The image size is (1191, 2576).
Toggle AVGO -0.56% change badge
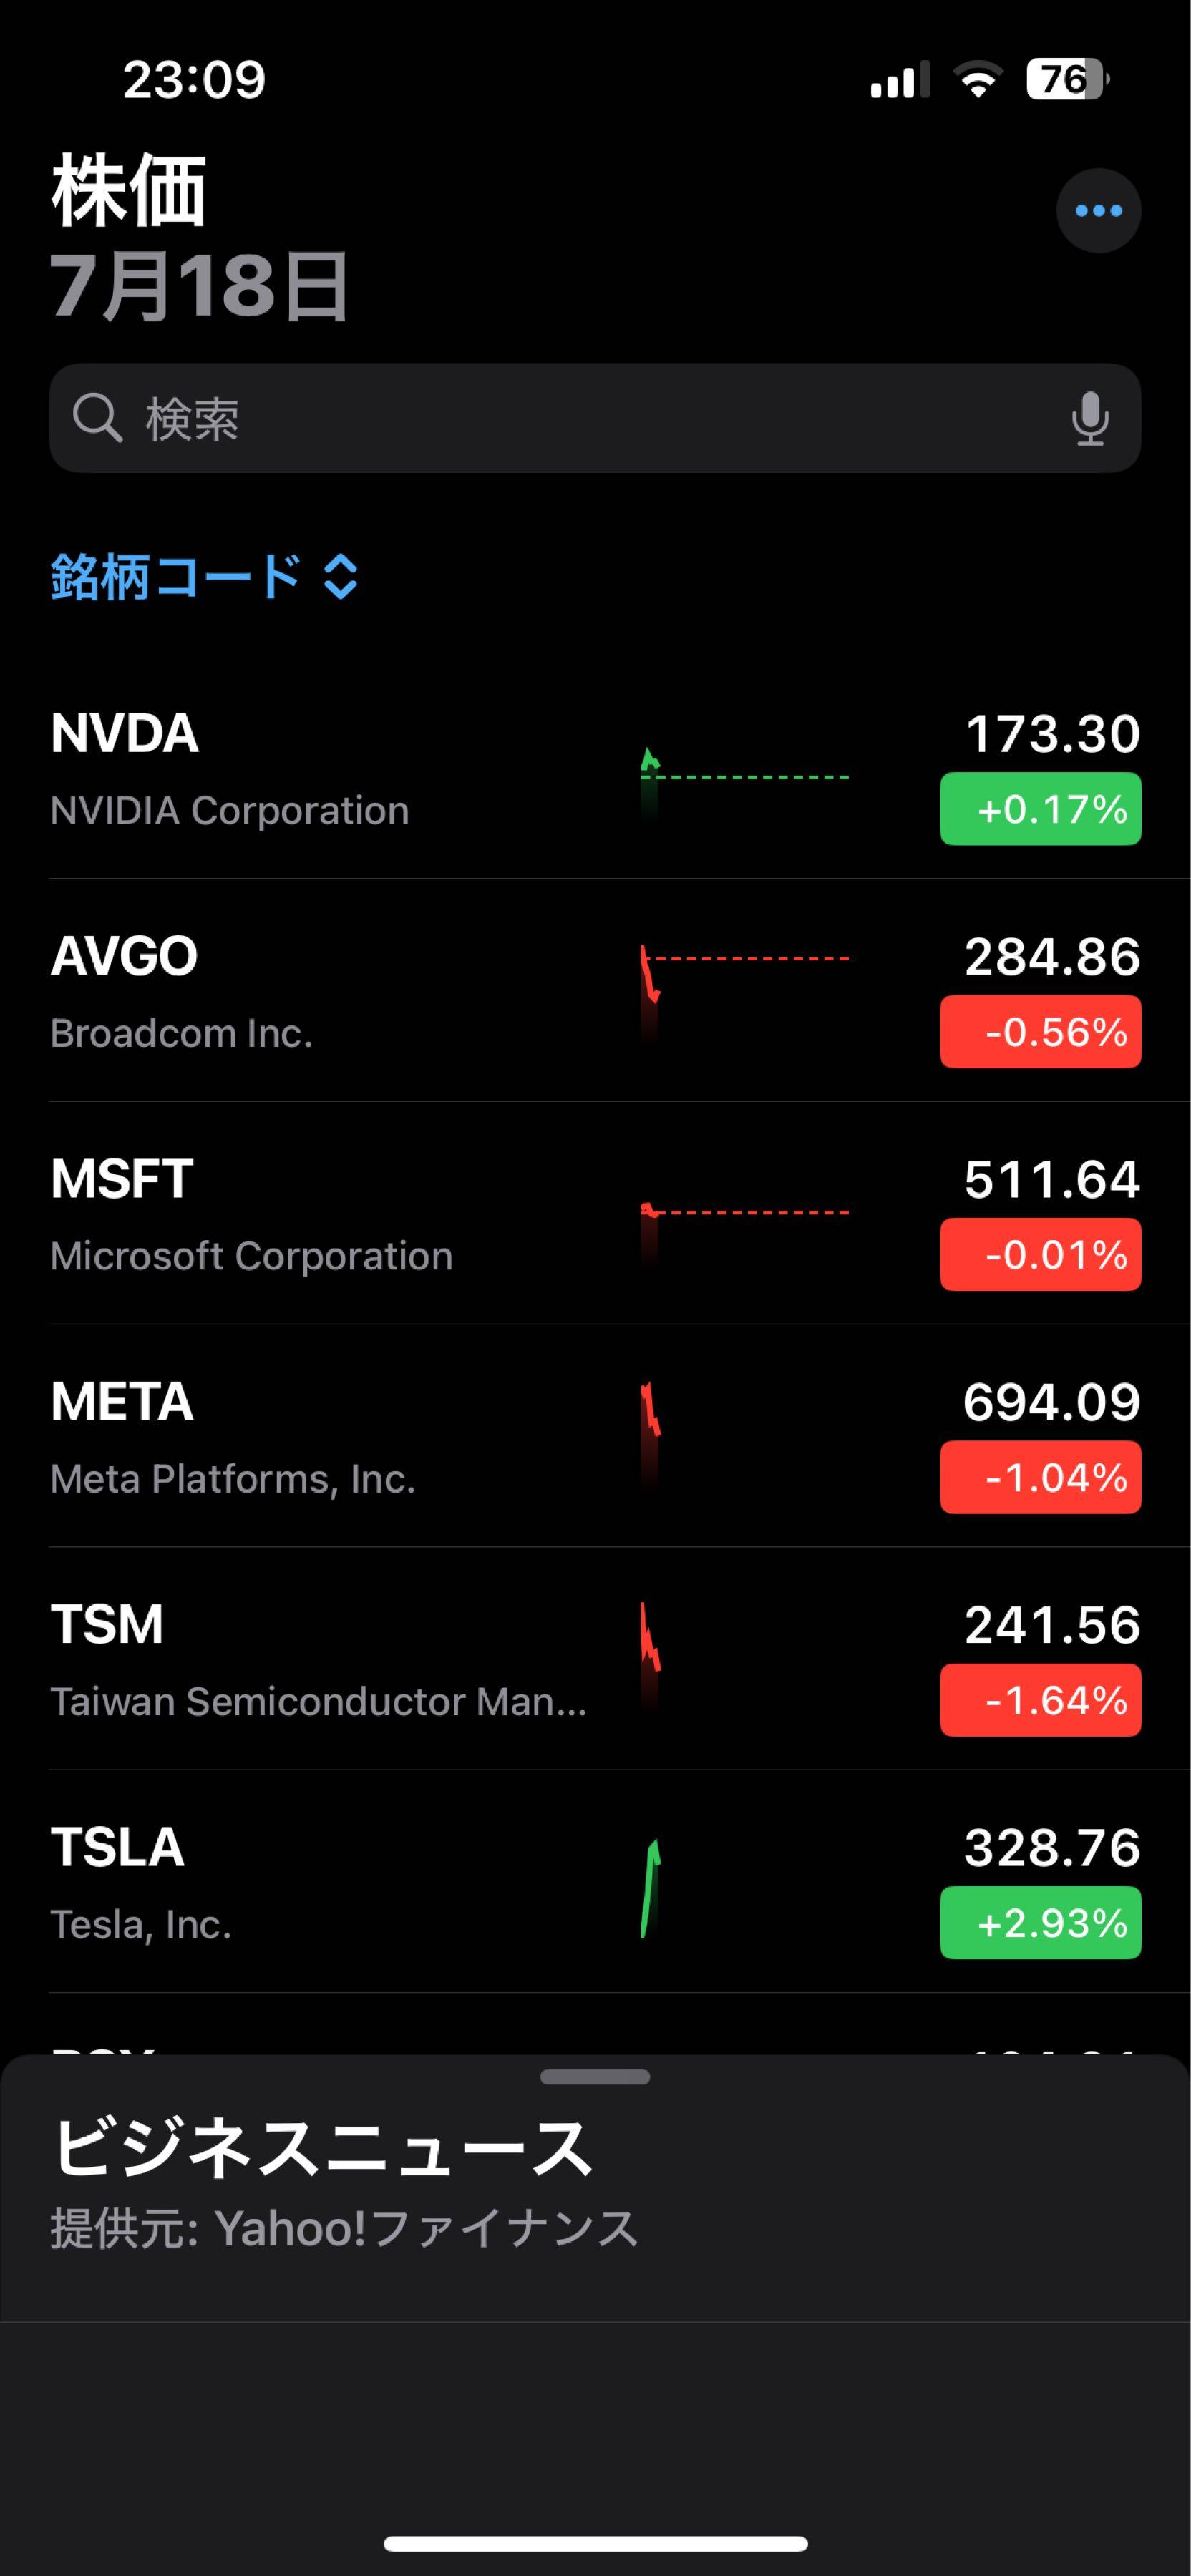[x=1040, y=1032]
